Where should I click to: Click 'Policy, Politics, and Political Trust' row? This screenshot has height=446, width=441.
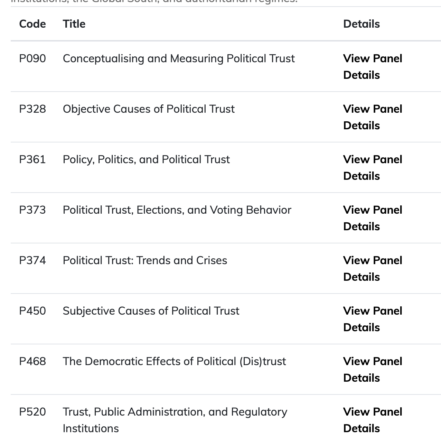(146, 159)
